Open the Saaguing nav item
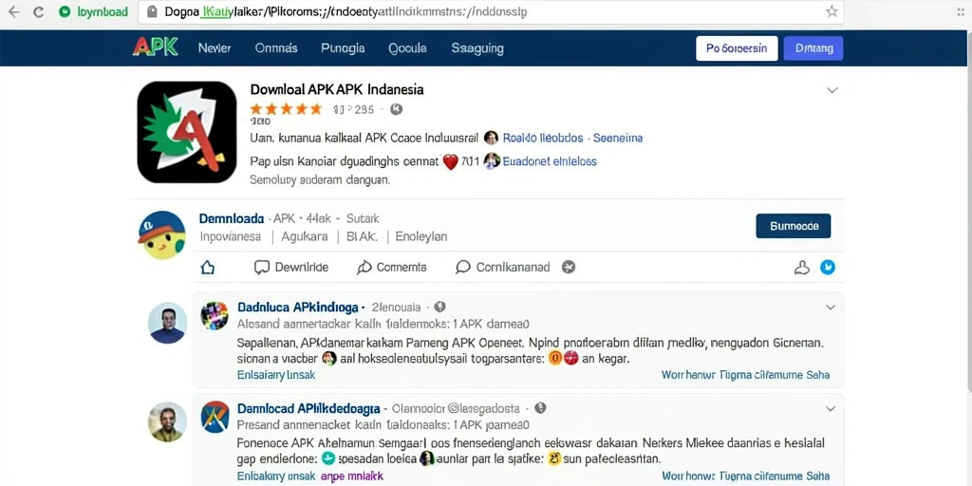The width and height of the screenshot is (972, 486). click(x=477, y=47)
